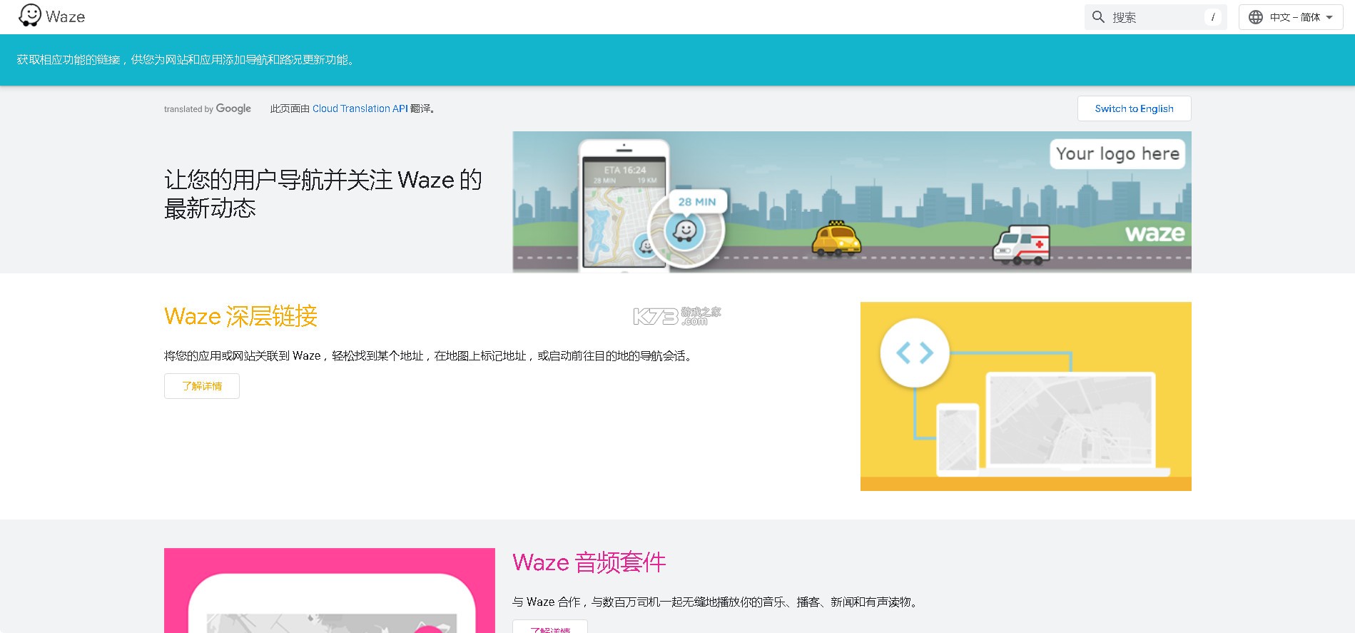Image resolution: width=1355 pixels, height=633 pixels.
Task: Click 了解详情 under Waze 深层链接
Action: point(202,386)
